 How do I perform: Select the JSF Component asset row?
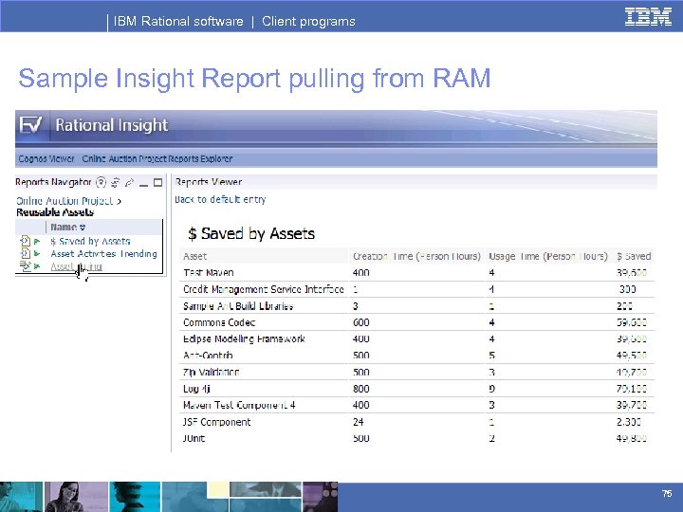click(416, 421)
